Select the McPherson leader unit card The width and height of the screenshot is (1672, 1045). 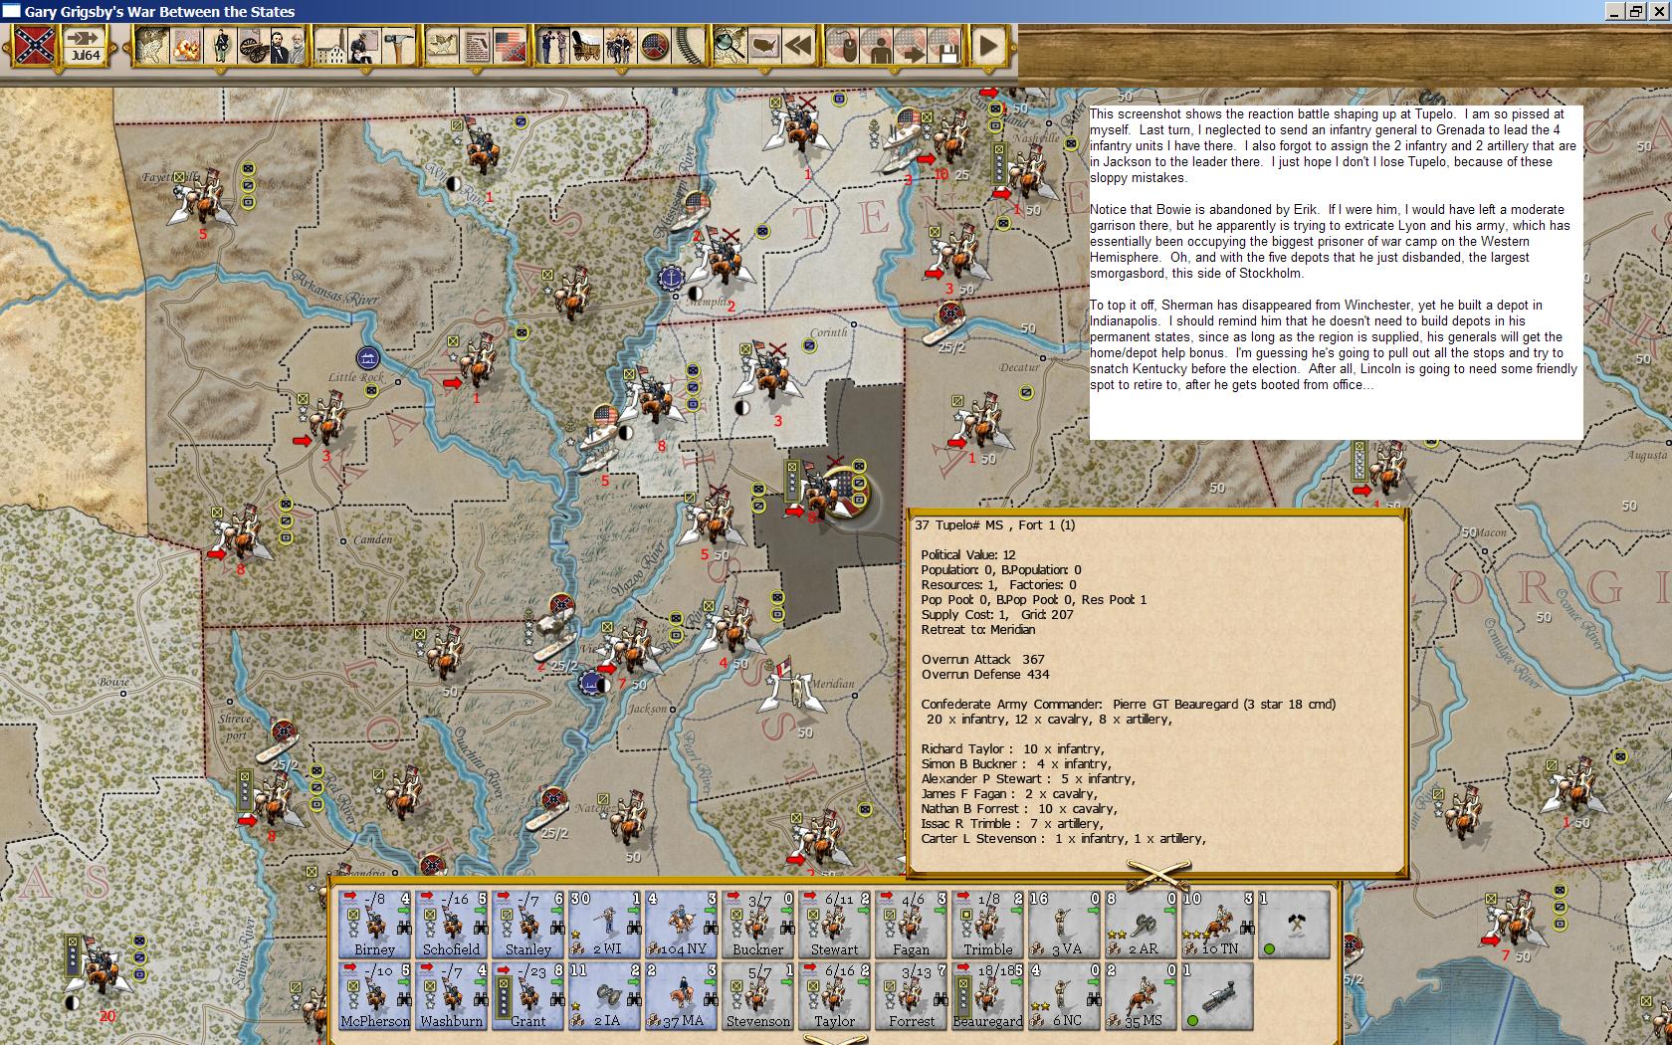coord(375,996)
